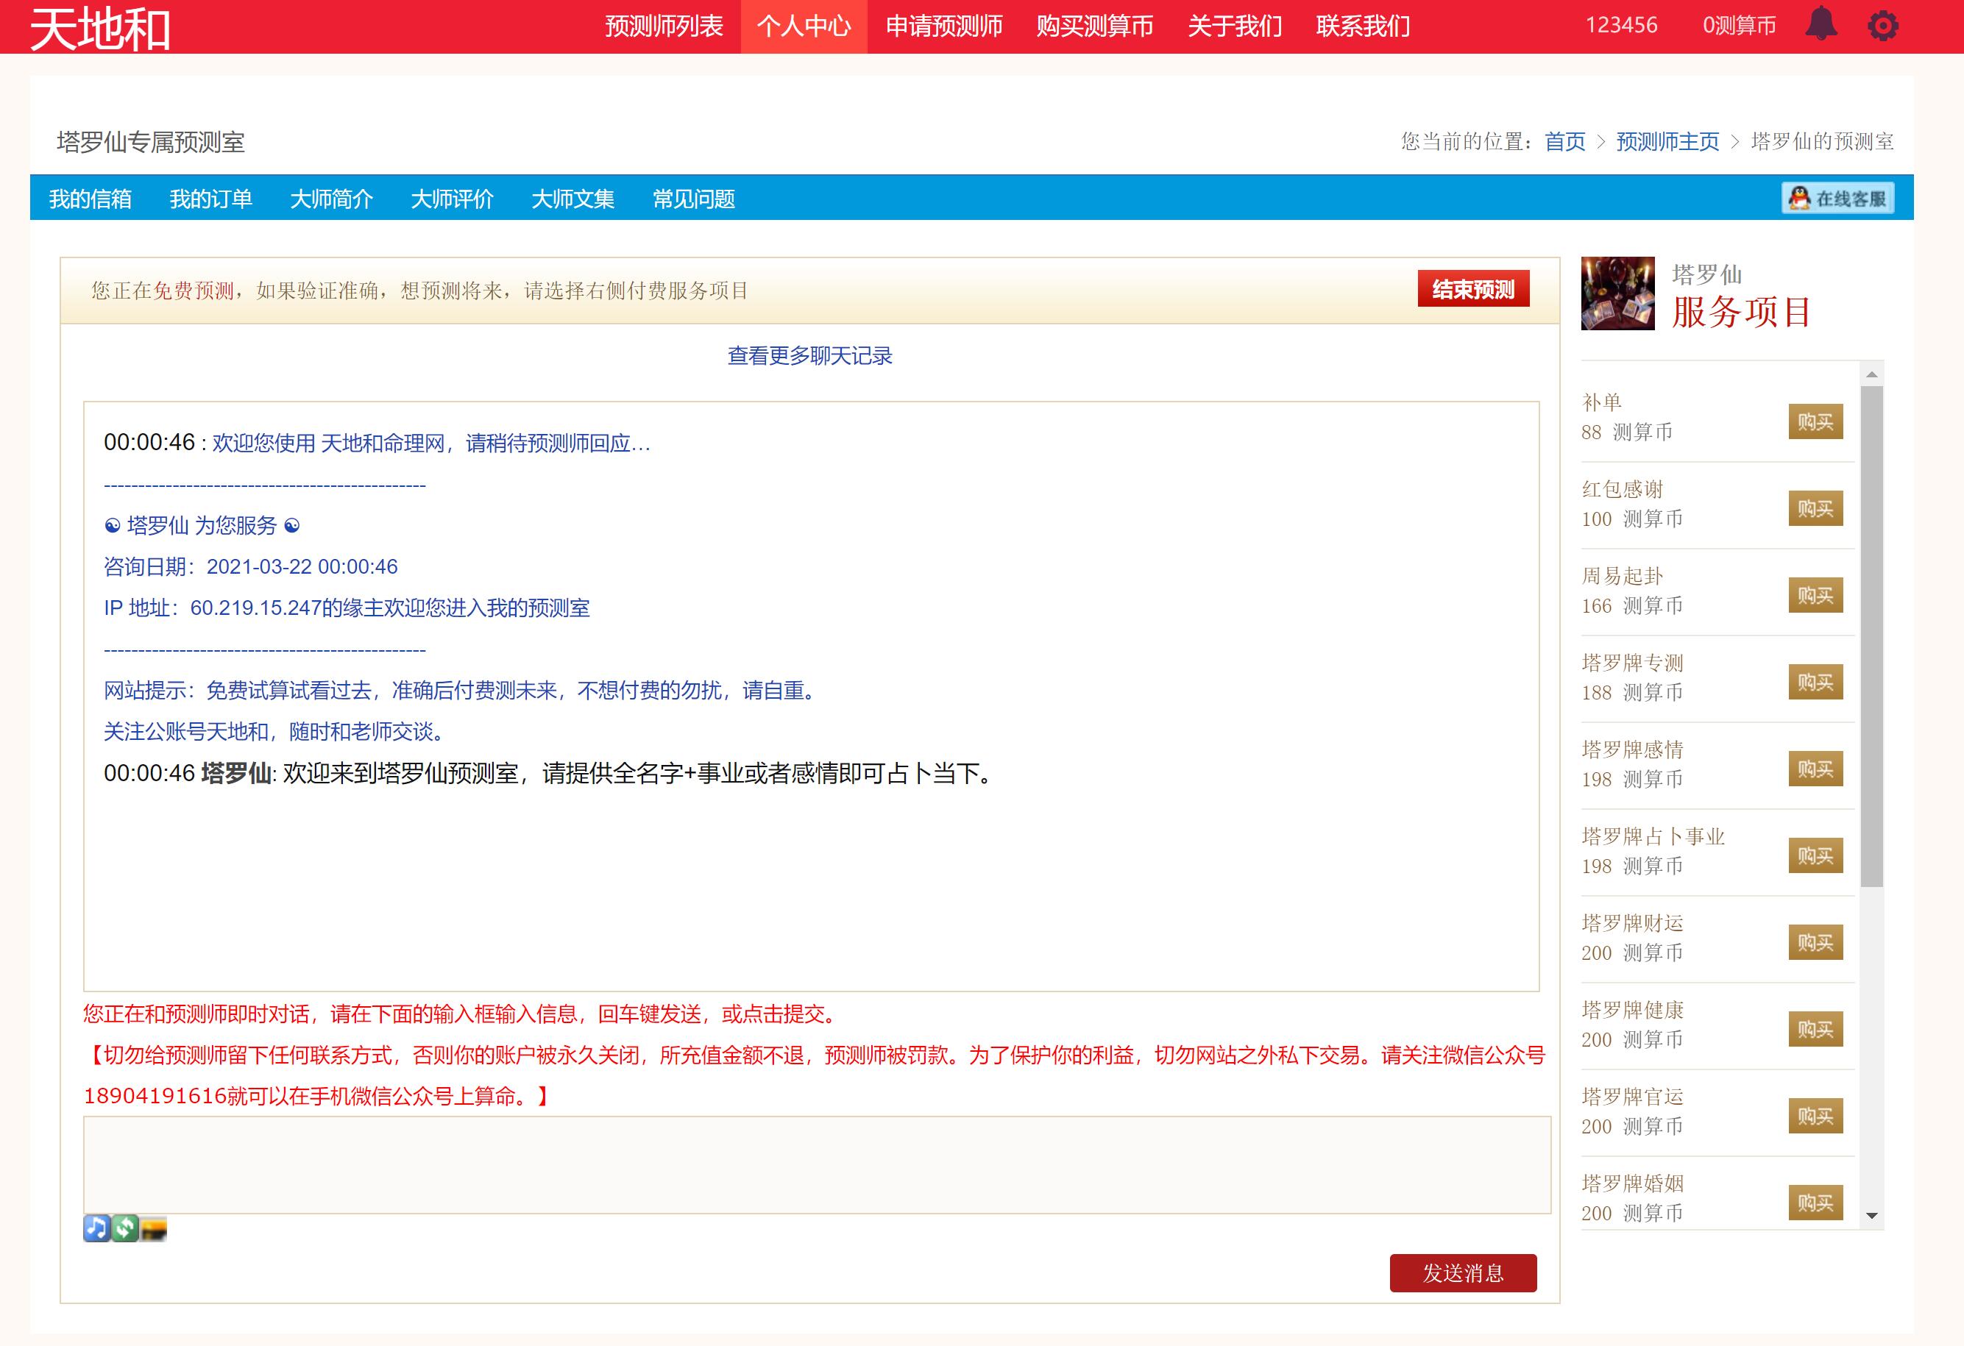This screenshot has width=1964, height=1346.
Task: Buy the 红包感谢 service
Action: tap(1815, 509)
